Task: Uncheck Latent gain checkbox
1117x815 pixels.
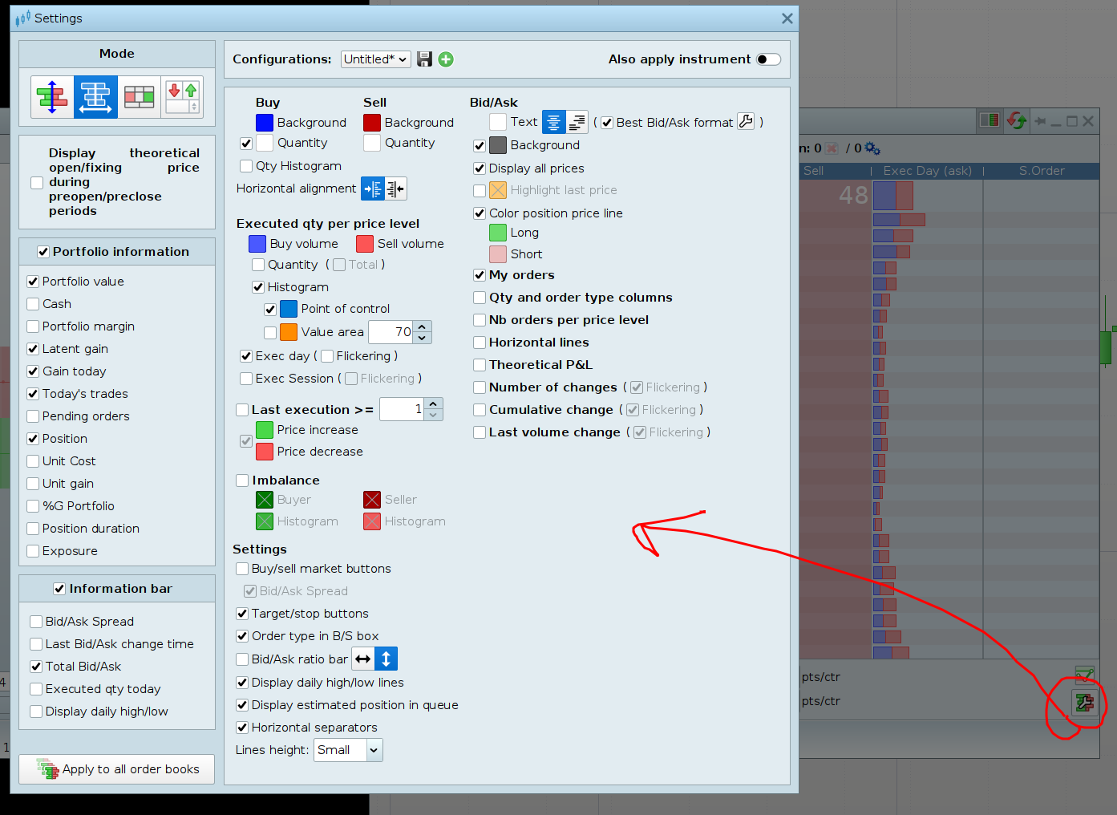Action: pyautogui.click(x=33, y=349)
